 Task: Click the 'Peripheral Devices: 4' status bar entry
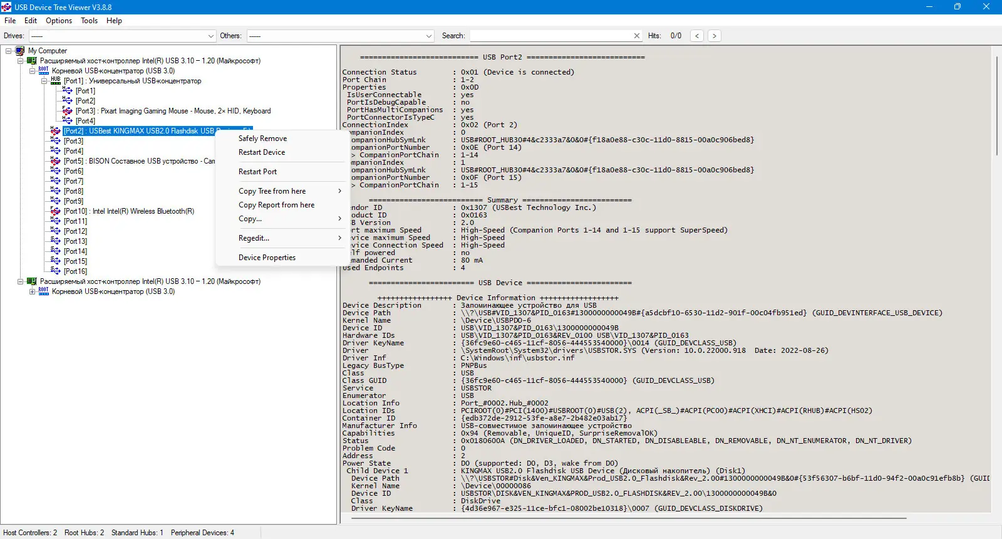pyautogui.click(x=202, y=533)
